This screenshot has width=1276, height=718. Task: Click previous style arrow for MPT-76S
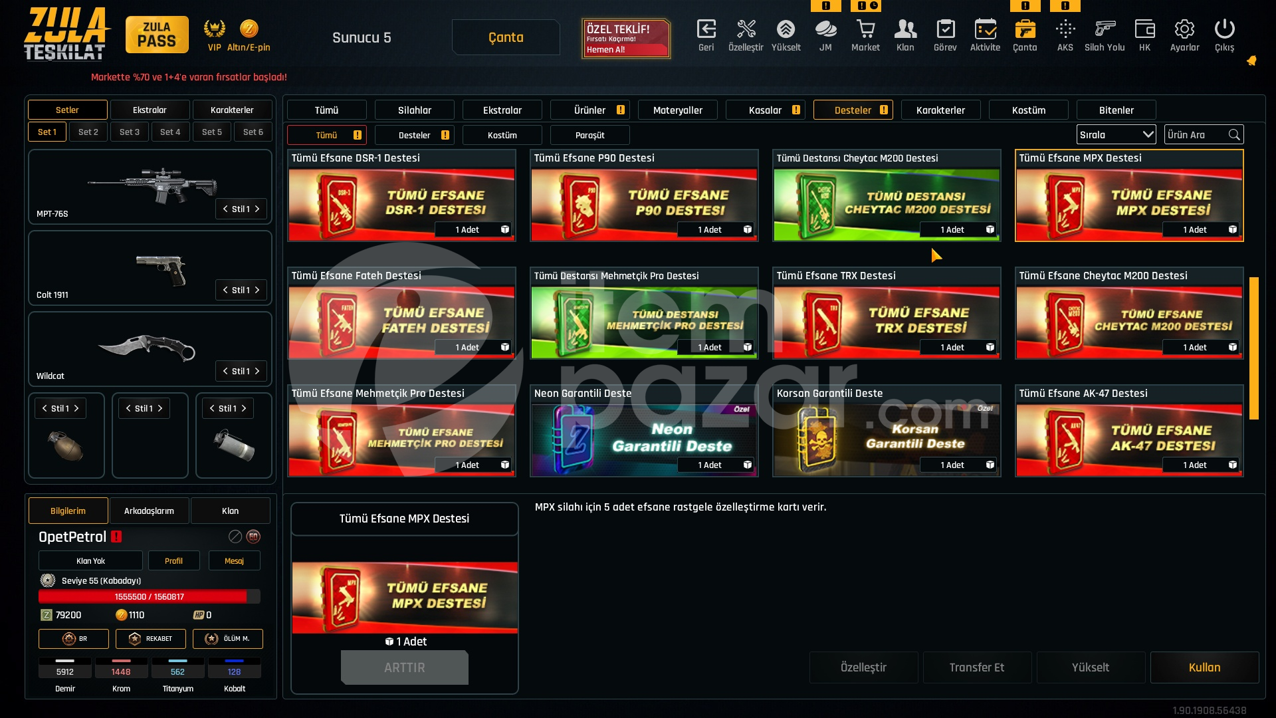pos(225,209)
